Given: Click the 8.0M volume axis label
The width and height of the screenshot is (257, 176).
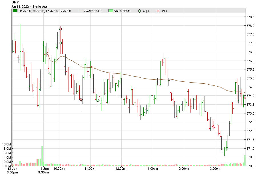Looking at the screenshot, I should 7,149.
